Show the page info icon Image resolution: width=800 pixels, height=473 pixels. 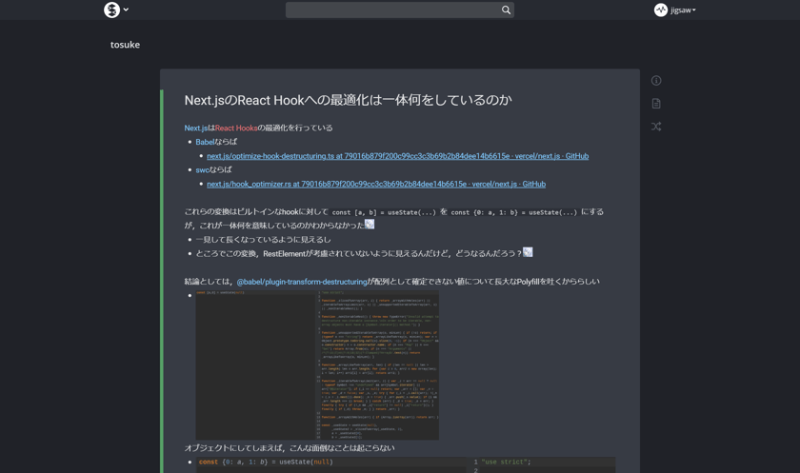[656, 81]
